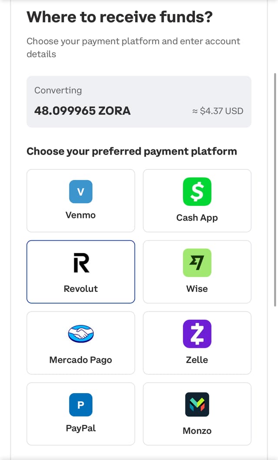Select the Mercado Pago tile
This screenshot has height=460, width=278.
(x=80, y=343)
